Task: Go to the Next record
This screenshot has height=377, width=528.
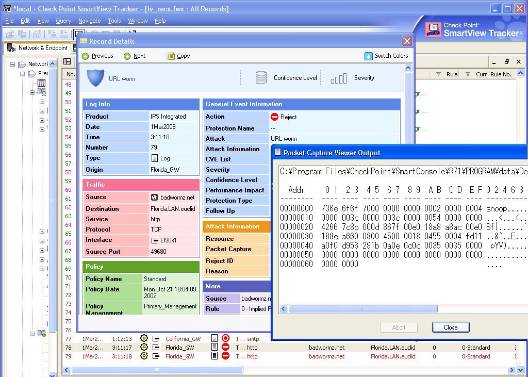Action: tap(135, 56)
